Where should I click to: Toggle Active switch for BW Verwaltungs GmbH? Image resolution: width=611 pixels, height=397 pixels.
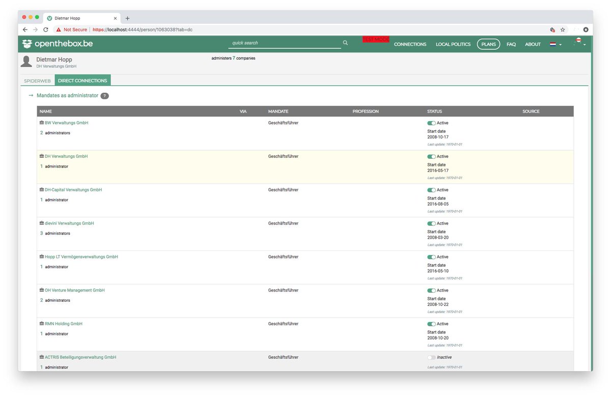pos(431,123)
